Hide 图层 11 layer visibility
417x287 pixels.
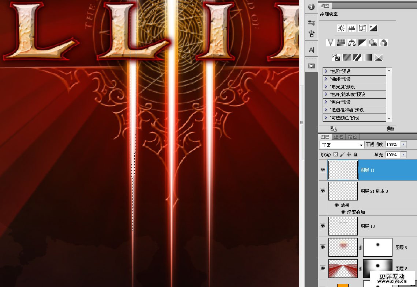click(x=323, y=170)
